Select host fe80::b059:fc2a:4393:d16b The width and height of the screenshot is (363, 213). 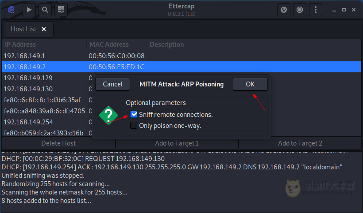[43, 133]
